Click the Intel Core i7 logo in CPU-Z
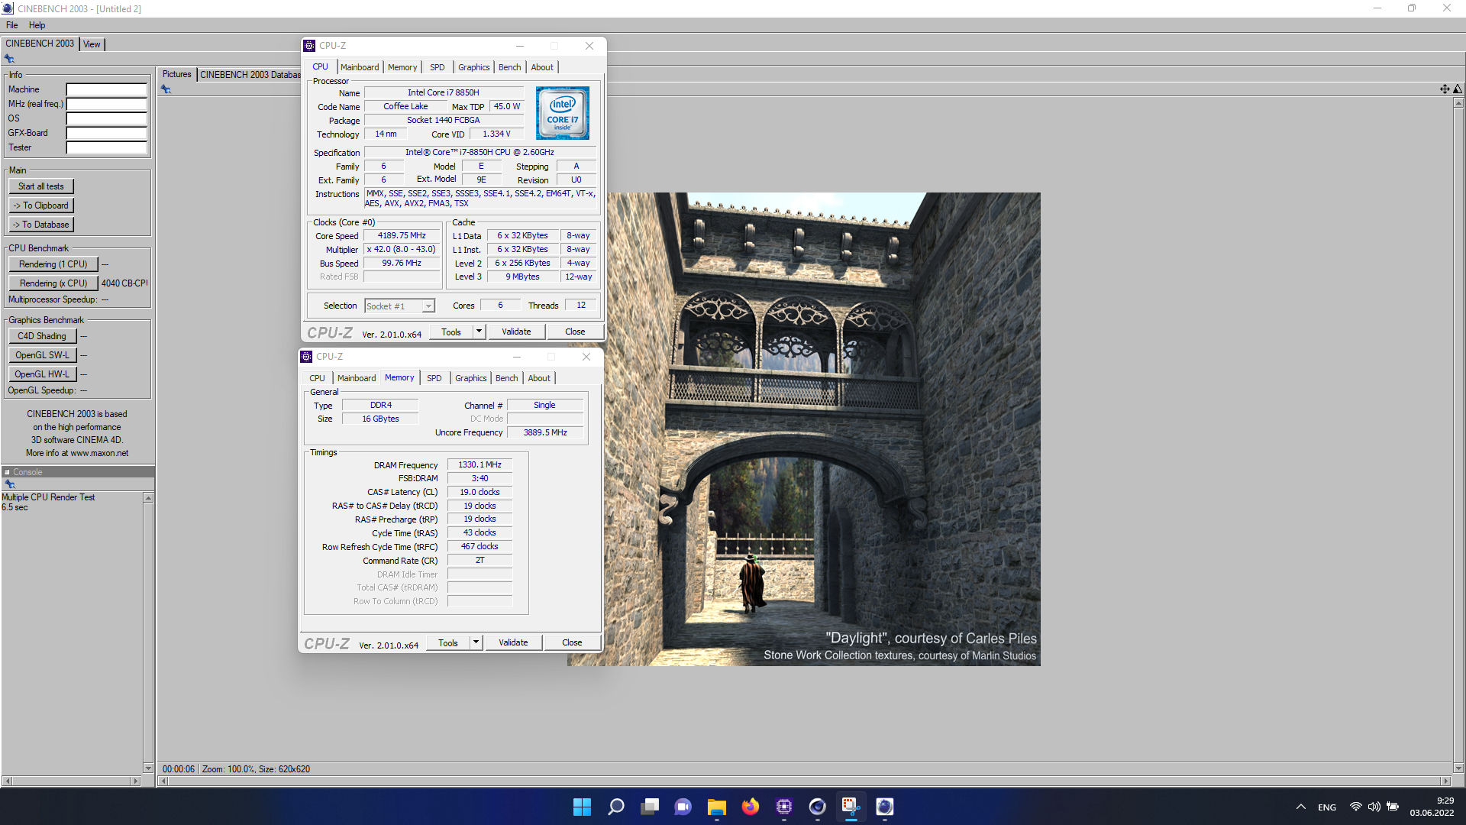 point(563,113)
